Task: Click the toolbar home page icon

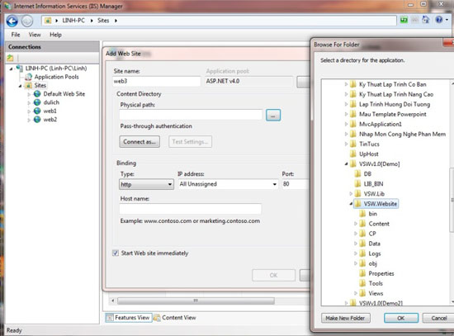Action: point(425,20)
